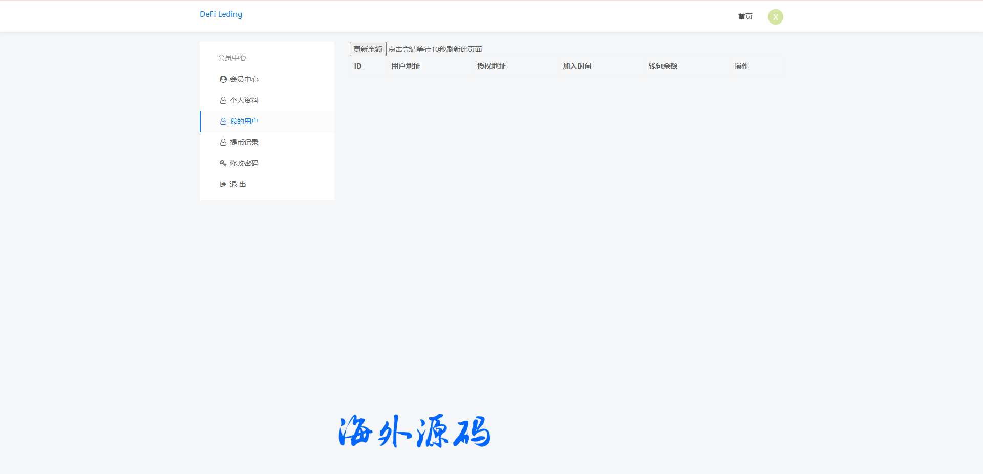
Task: Select the 我的用户 text label in the sidebar
Action: pyautogui.click(x=244, y=121)
